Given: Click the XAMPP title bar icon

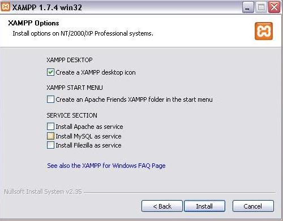Looking at the screenshot, I should click(x=6, y=7).
